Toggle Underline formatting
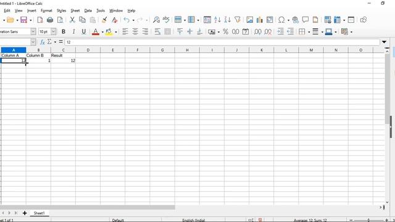This screenshot has height=222, width=395. point(84,31)
